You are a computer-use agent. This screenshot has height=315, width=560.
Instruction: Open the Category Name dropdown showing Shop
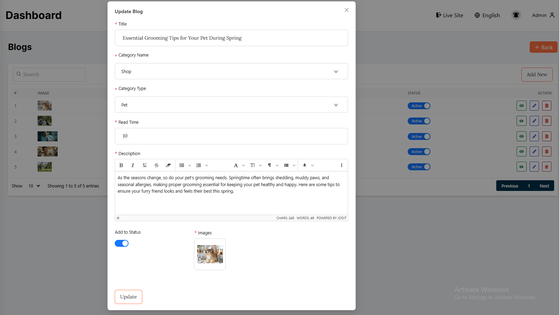point(231,71)
